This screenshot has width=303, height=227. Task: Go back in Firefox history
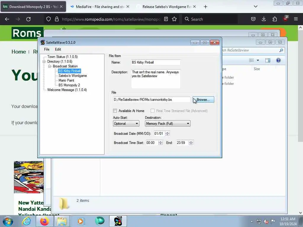[7, 19]
